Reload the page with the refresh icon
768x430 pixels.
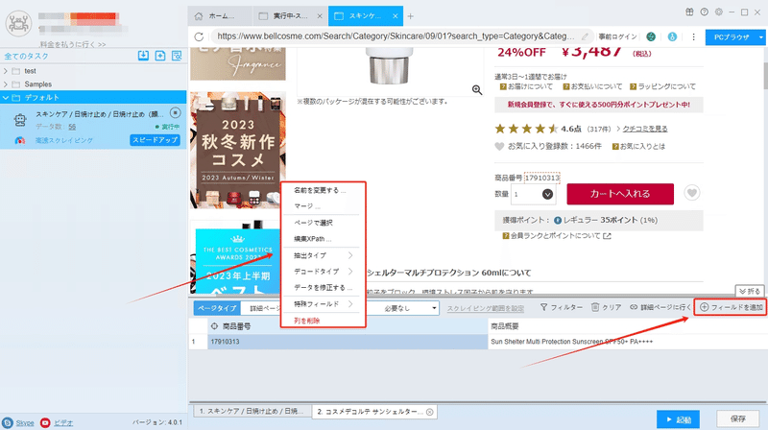199,36
